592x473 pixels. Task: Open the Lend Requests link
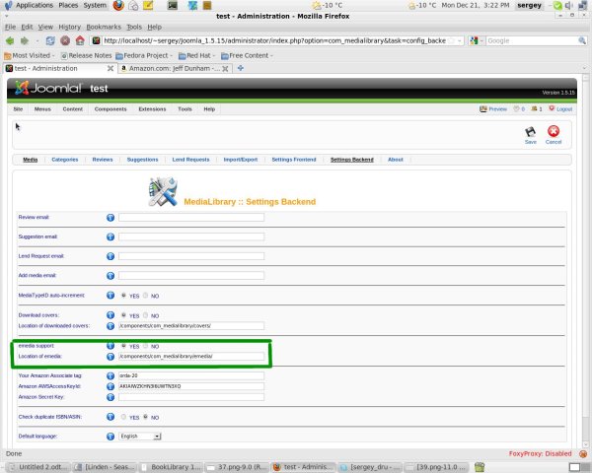coord(190,160)
